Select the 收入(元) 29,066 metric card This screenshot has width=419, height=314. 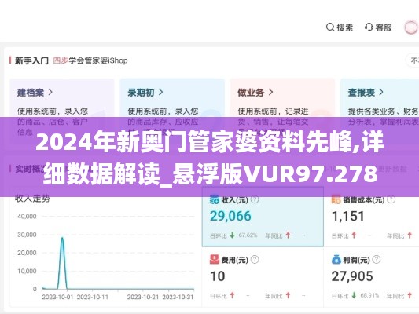(263, 217)
